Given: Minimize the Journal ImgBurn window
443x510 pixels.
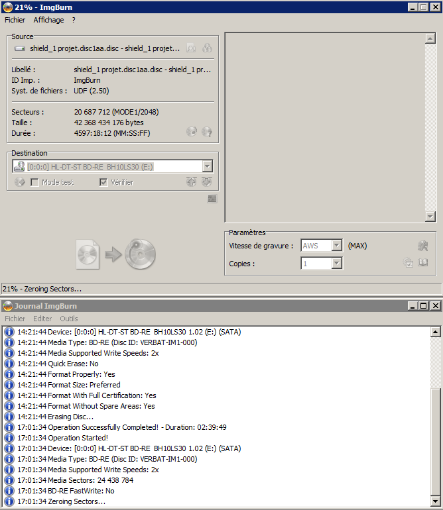Looking at the screenshot, I should tap(412, 306).
